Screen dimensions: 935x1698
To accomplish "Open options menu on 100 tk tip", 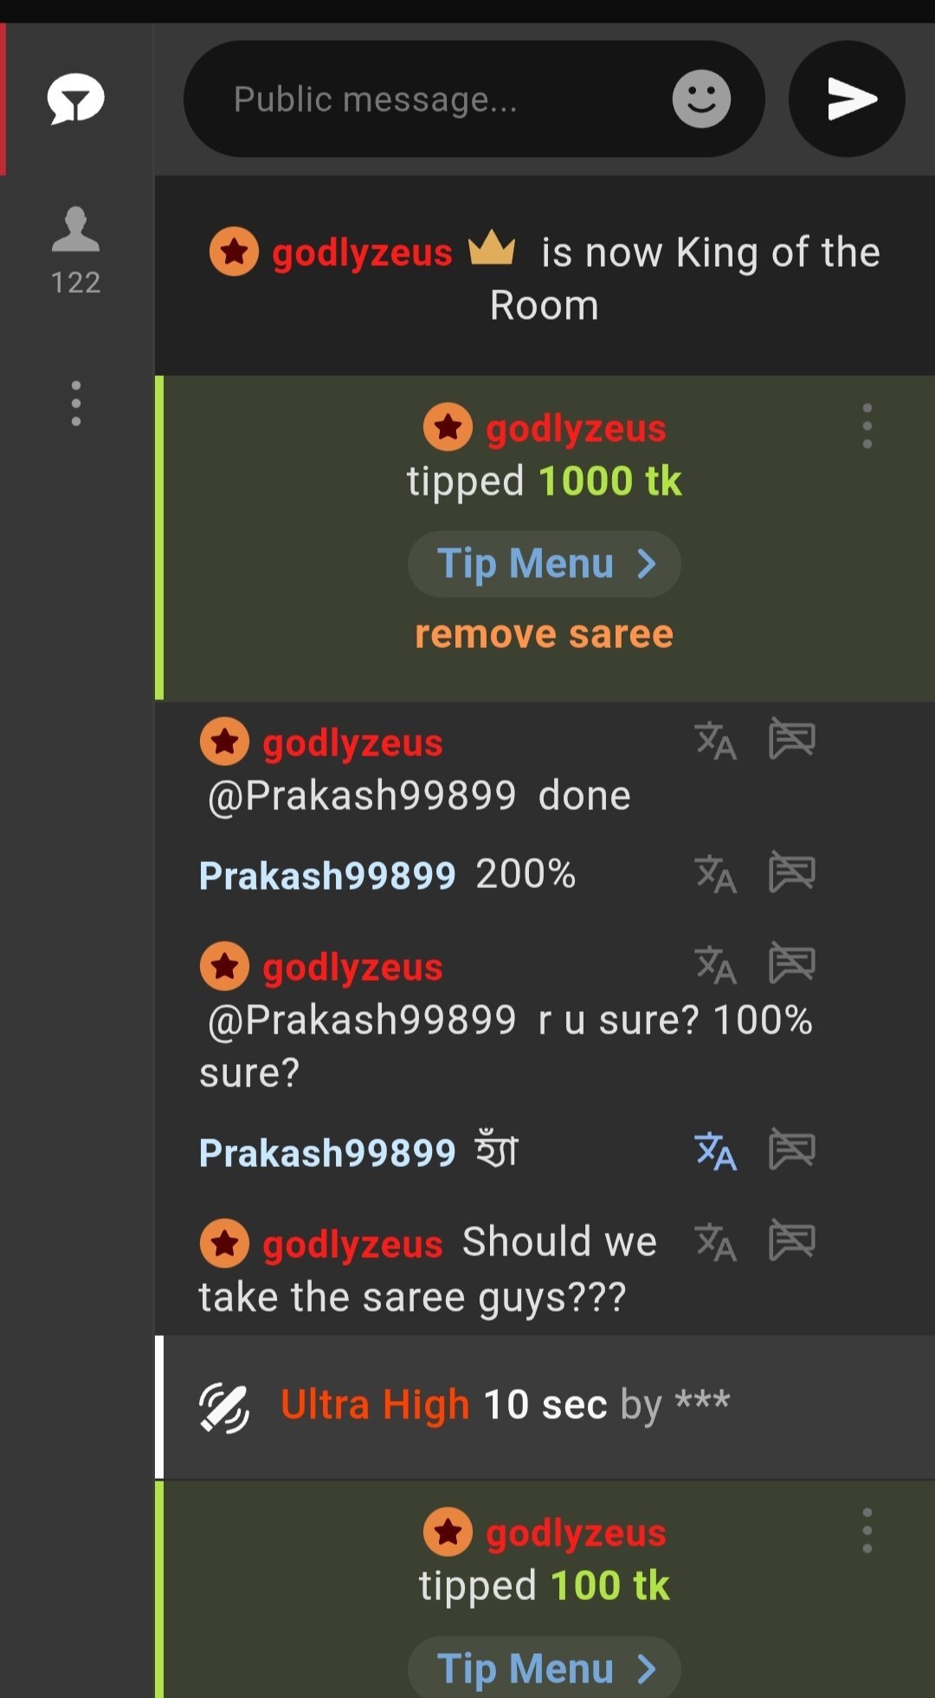I will click(x=867, y=1531).
